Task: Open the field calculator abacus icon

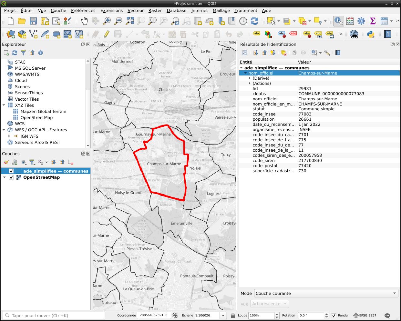Action: coord(350,21)
